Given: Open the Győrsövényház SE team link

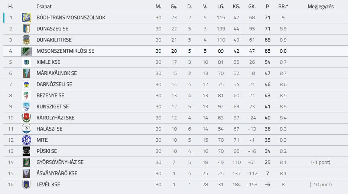Looking at the screenshot, I should coord(60,162).
